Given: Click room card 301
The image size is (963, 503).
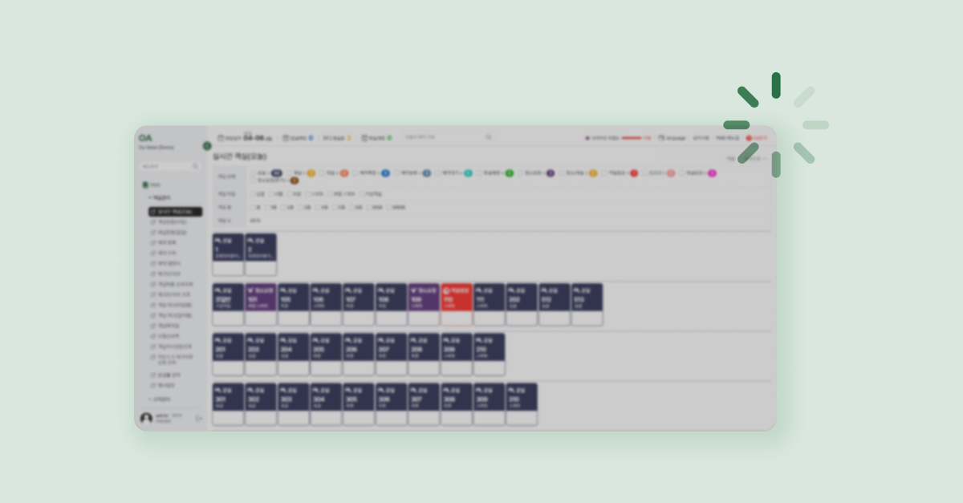Looking at the screenshot, I should (x=228, y=404).
